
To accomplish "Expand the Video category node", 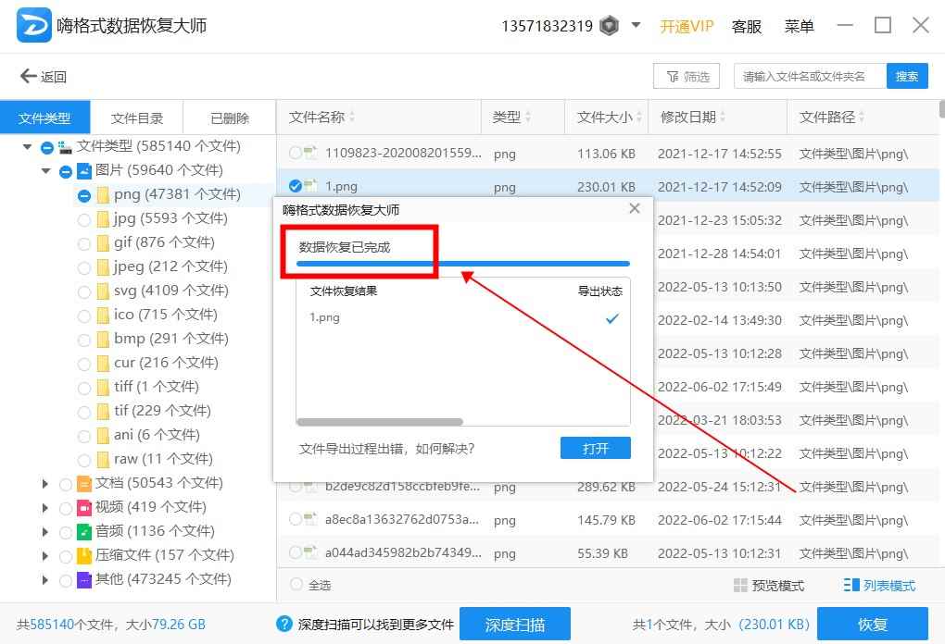I will [x=45, y=507].
